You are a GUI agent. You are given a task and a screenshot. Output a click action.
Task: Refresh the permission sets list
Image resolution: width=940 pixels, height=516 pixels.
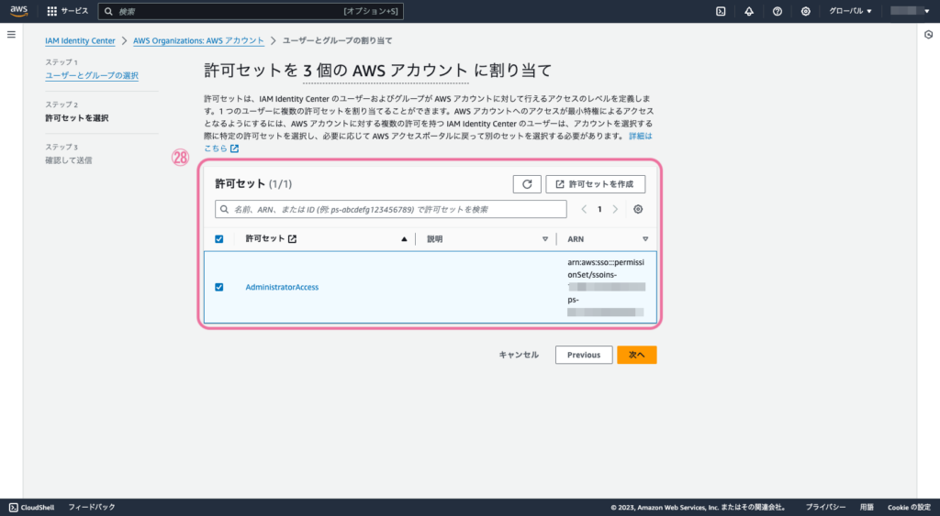point(527,184)
